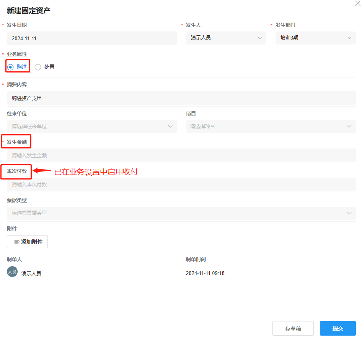Expand the 项目 selection dropdown
This screenshot has width=362, height=341.
point(271,126)
